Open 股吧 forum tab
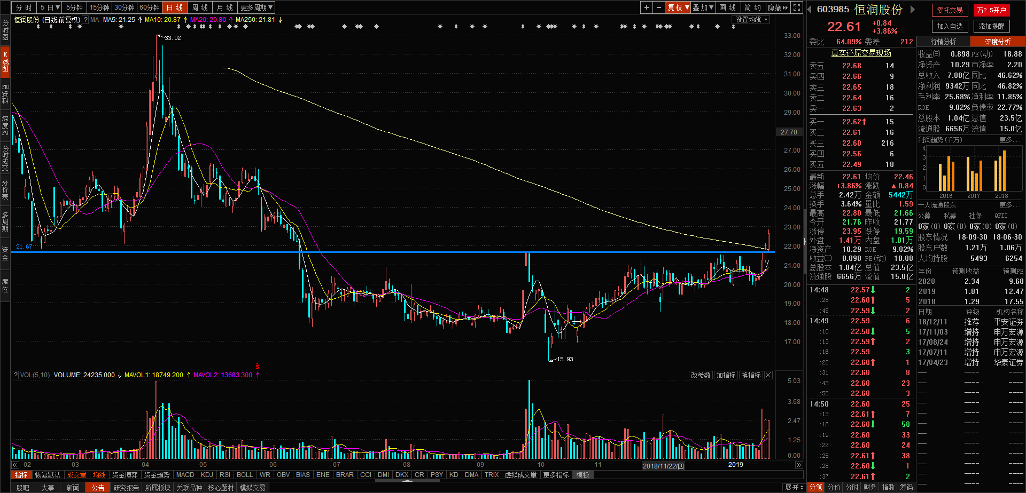This screenshot has width=1026, height=493. pos(23,488)
